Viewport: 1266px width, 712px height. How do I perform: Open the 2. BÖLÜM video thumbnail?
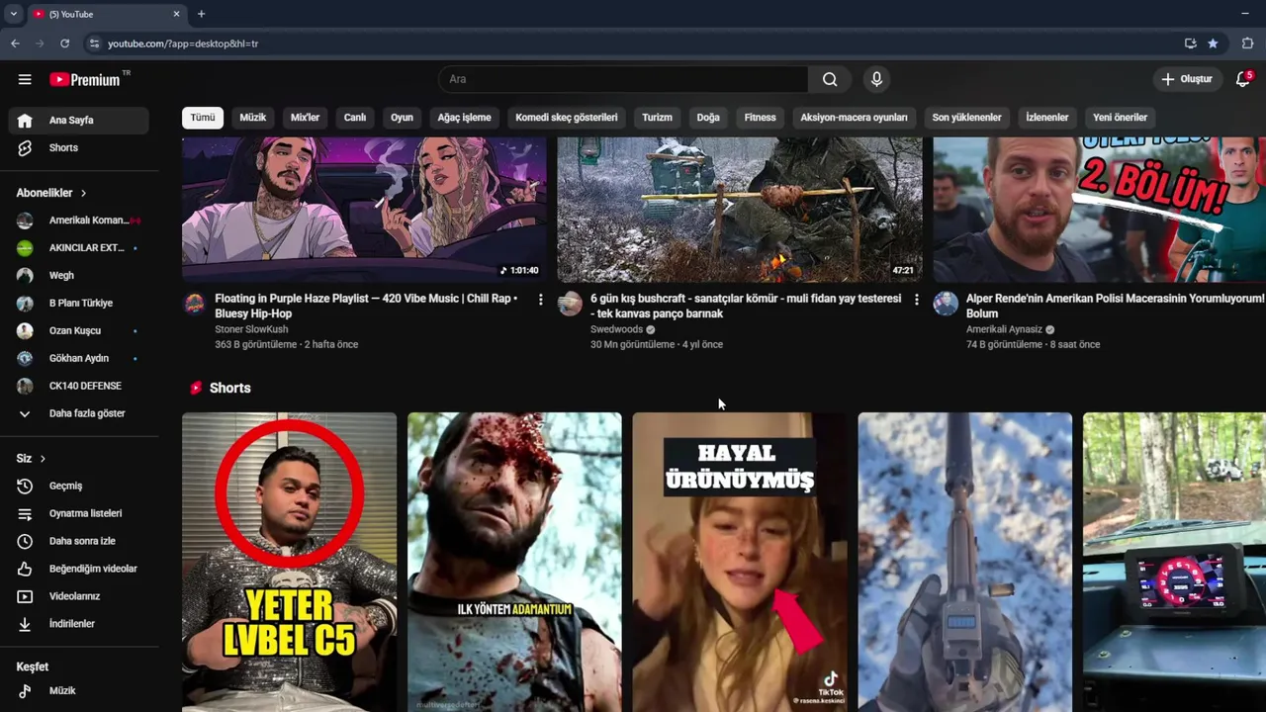coord(1100,210)
